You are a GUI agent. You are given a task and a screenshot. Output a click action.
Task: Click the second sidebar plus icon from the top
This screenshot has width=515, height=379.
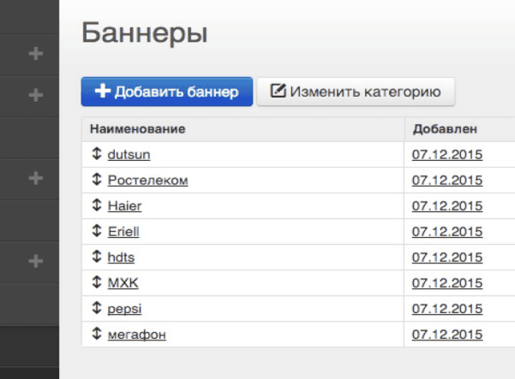[36, 95]
